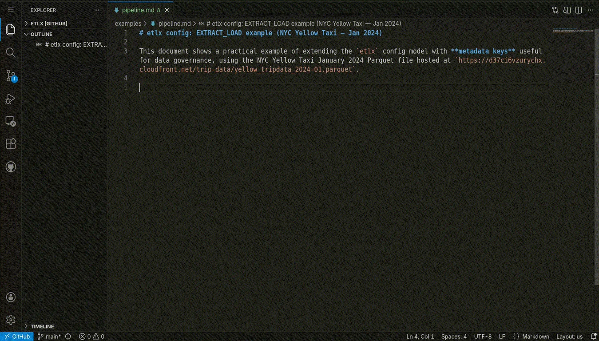
Task: Open the Markdown preview to the side
Action: click(567, 10)
